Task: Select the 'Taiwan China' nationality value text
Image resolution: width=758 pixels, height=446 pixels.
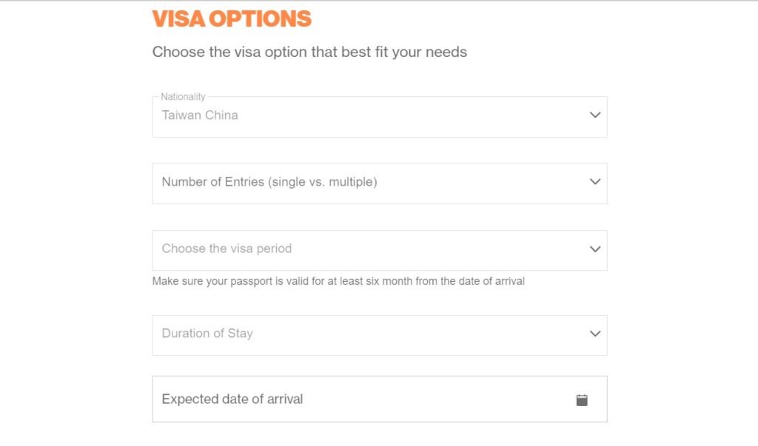Action: [200, 115]
